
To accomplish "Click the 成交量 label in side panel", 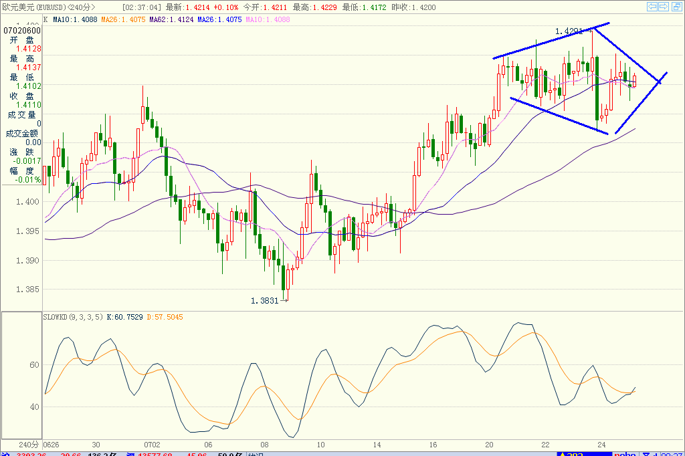I will 21,115.
